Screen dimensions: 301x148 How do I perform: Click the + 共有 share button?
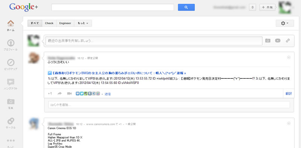pos(268,8)
